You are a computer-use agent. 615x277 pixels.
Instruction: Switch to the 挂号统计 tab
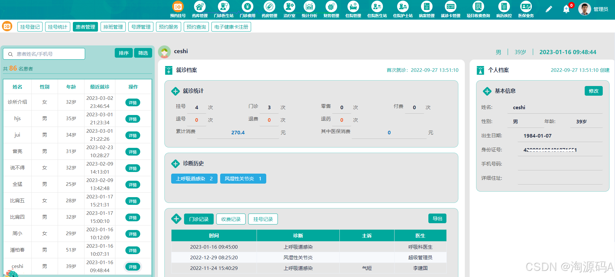(x=58, y=27)
